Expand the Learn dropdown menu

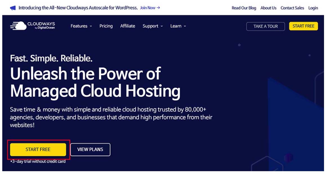coord(178,26)
